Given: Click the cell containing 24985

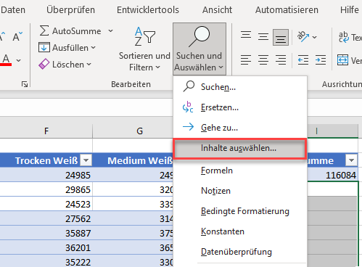Looking at the screenshot, I should click(46, 175).
